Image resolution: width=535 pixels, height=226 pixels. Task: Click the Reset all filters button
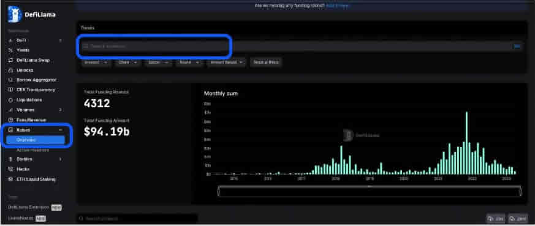266,62
